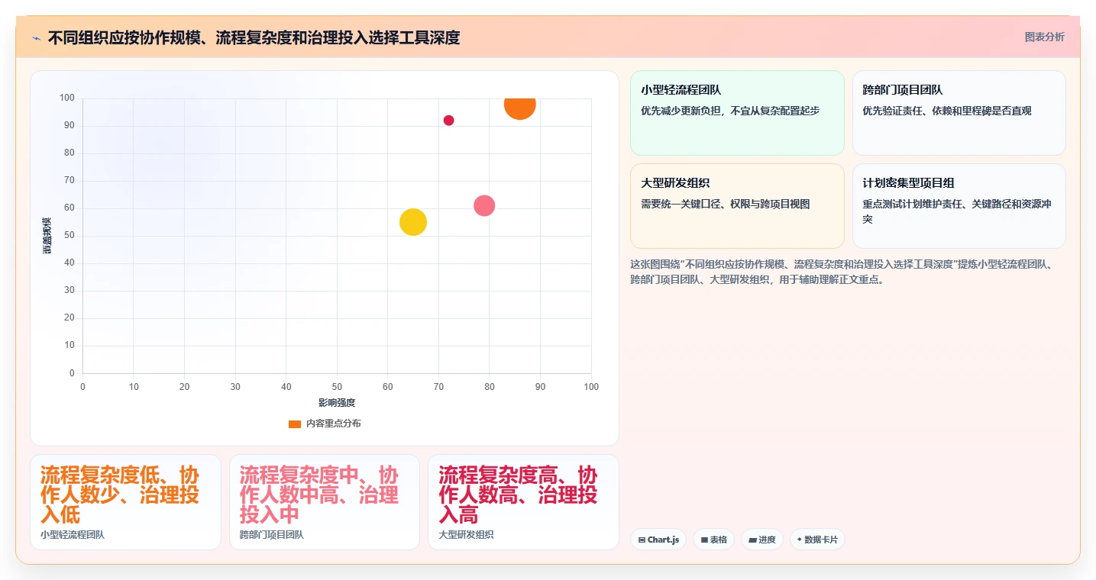Click the text 优先减少更新负担，不宜从复杂配置起步
The height and width of the screenshot is (580, 1096).
[730, 111]
